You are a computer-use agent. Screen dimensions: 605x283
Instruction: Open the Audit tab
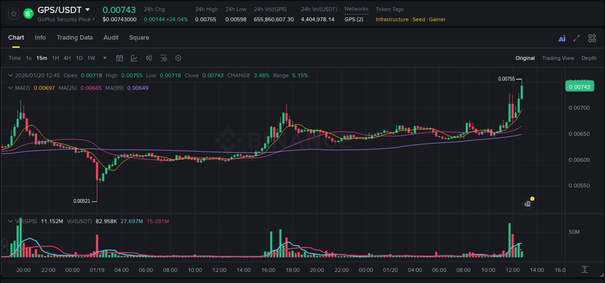coord(111,38)
